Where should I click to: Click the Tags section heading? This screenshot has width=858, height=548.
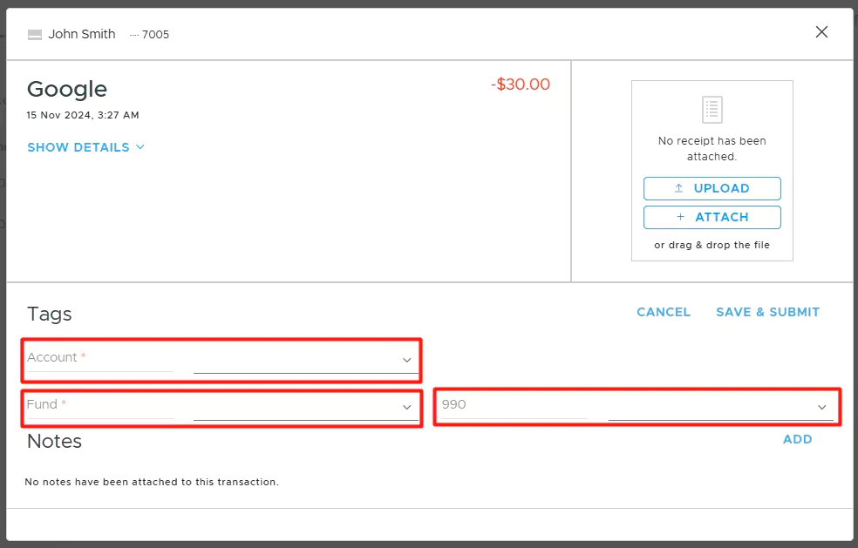49,315
